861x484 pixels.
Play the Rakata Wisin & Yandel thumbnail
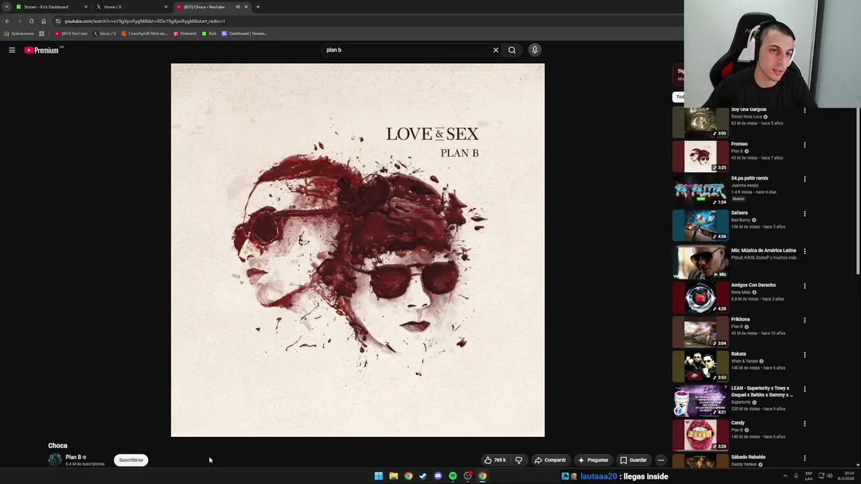click(x=700, y=366)
